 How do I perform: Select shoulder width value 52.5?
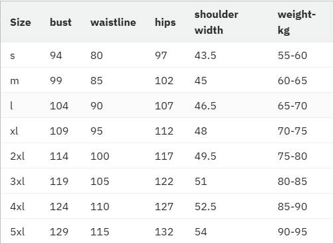pos(205,207)
